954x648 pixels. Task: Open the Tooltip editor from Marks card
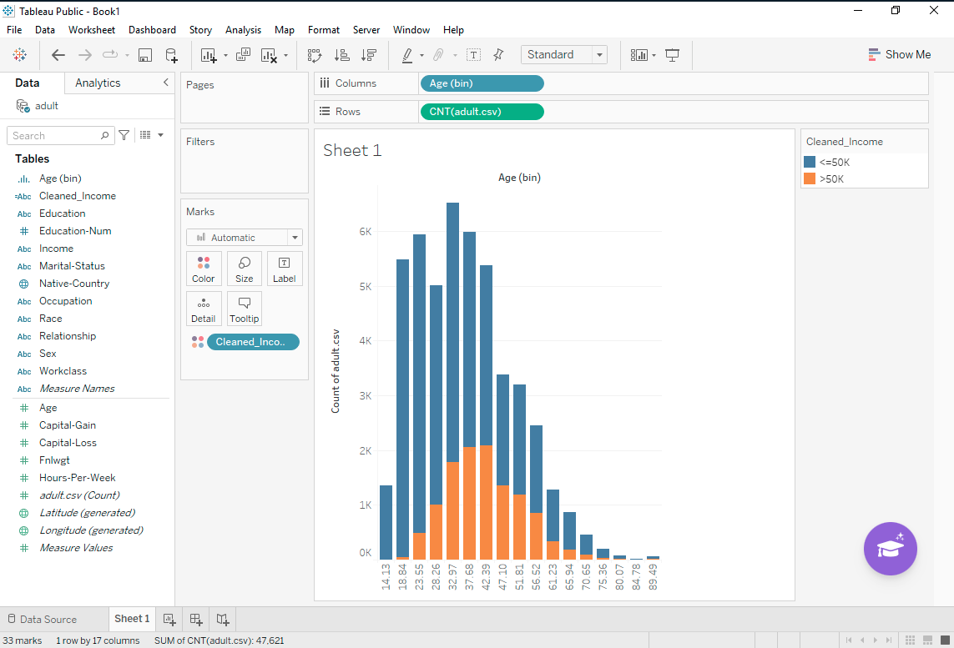(244, 308)
